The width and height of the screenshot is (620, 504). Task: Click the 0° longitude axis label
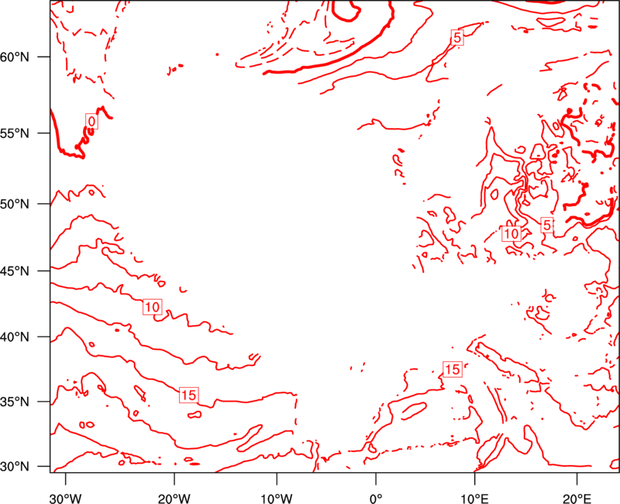(x=376, y=499)
